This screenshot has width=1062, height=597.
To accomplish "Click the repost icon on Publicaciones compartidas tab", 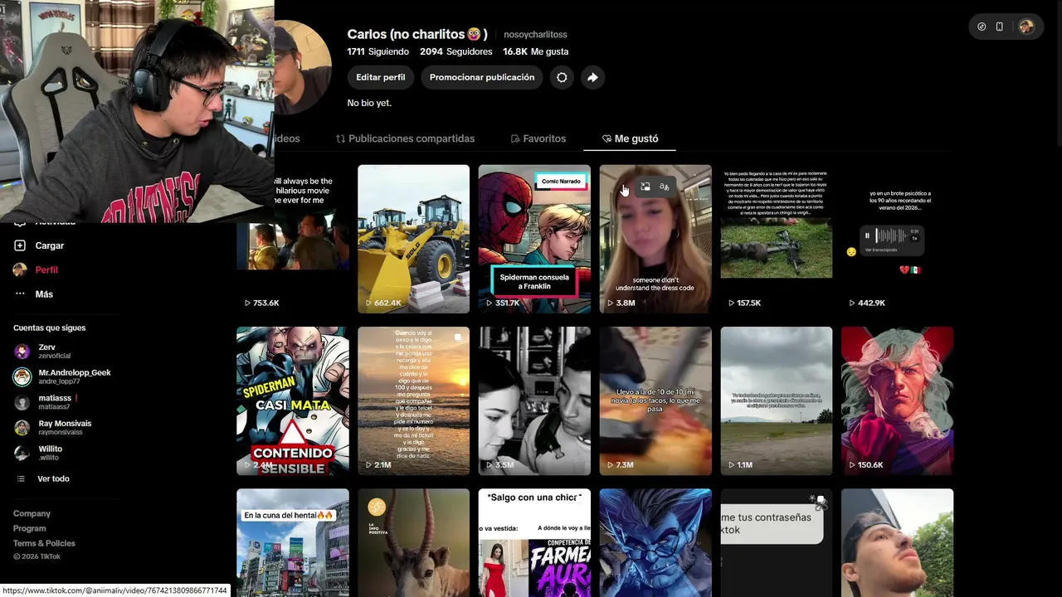I will pyautogui.click(x=340, y=138).
